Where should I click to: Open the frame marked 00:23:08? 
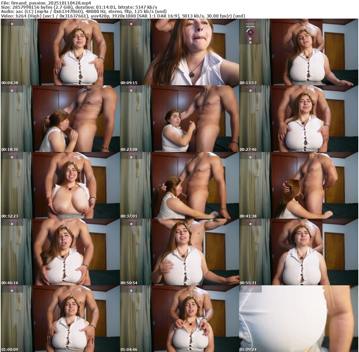[x=179, y=119]
